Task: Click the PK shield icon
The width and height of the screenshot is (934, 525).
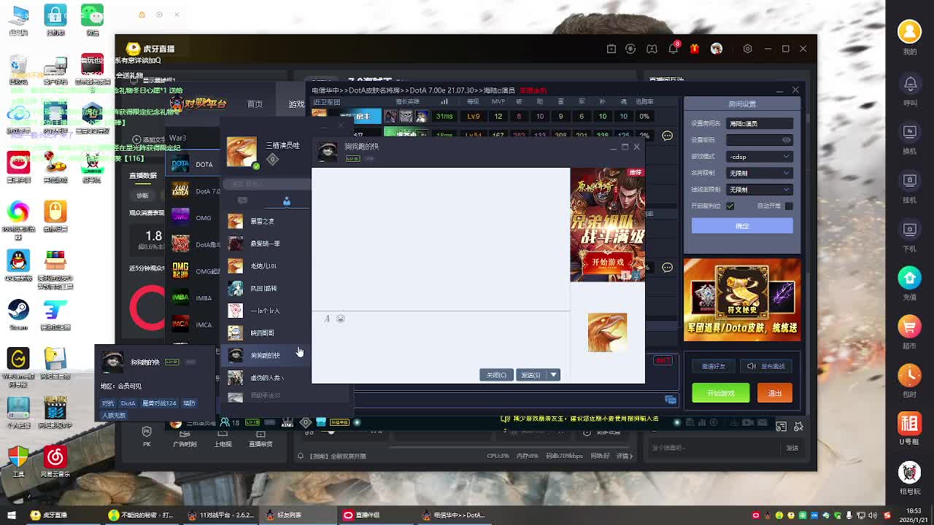Action: pos(147,432)
